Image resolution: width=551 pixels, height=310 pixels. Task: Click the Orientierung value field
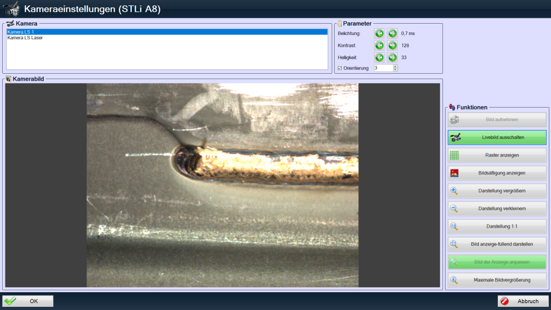[x=383, y=68]
